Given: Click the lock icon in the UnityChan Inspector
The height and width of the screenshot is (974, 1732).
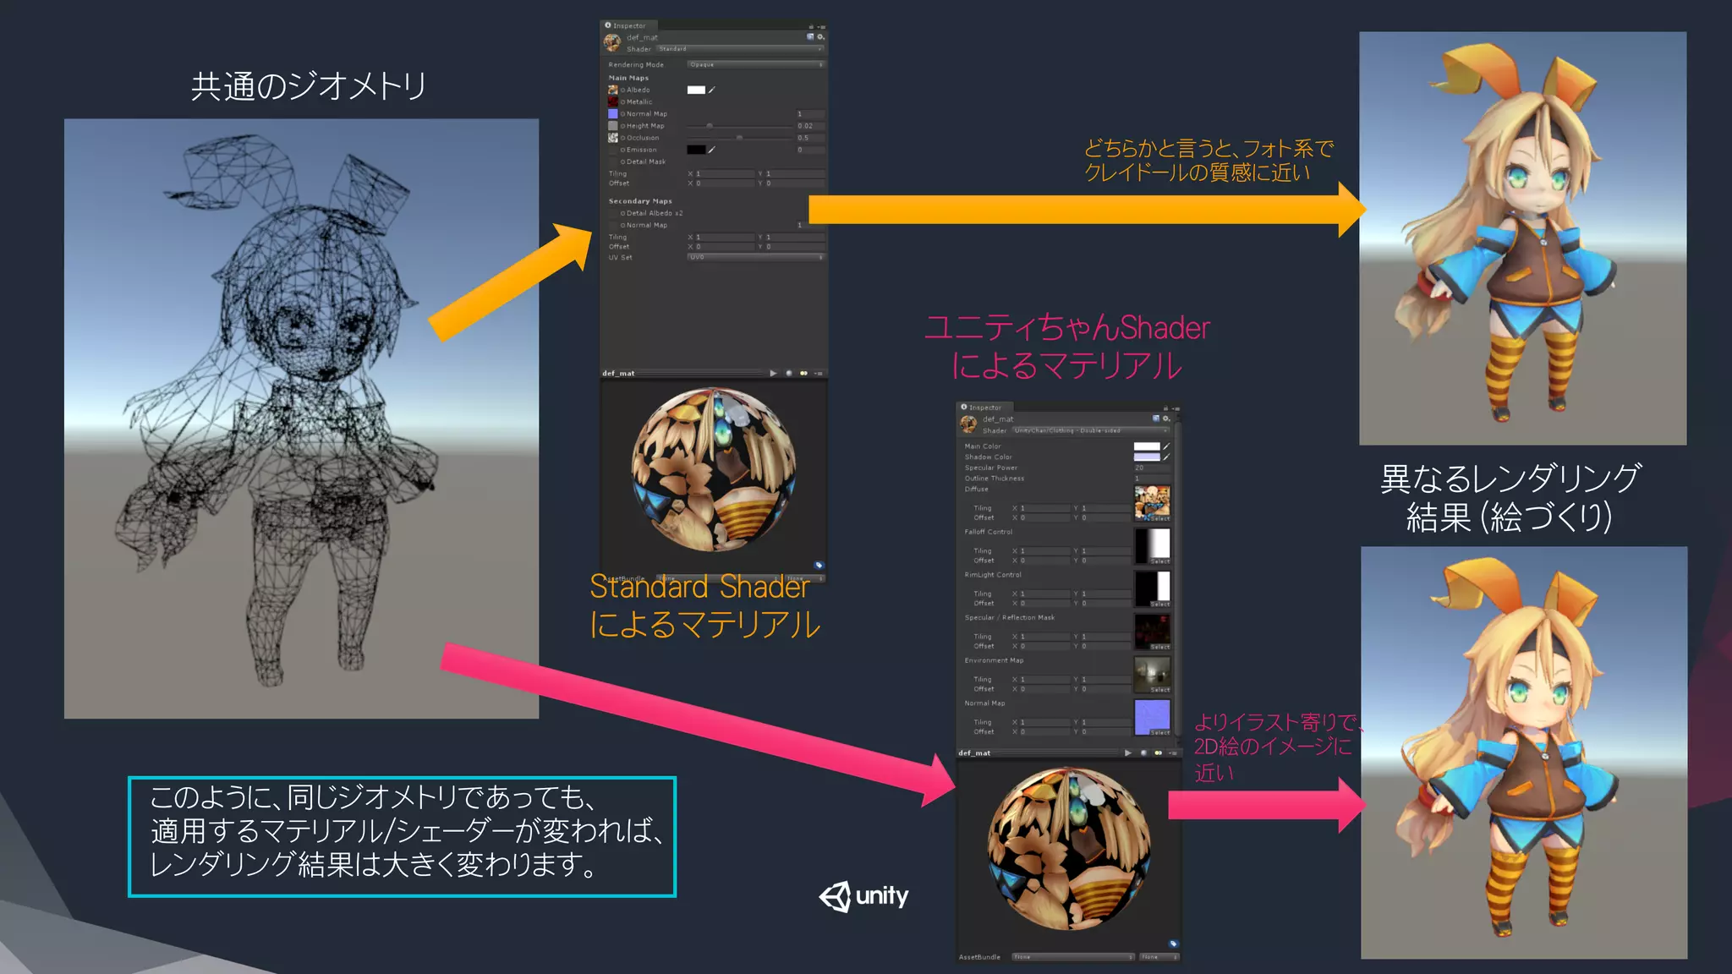Looking at the screenshot, I should click(1165, 408).
